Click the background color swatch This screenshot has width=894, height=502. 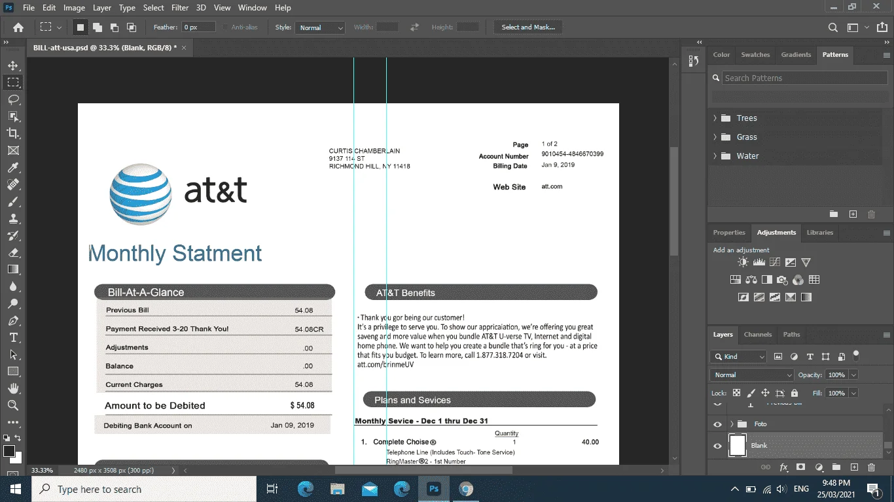point(17,458)
